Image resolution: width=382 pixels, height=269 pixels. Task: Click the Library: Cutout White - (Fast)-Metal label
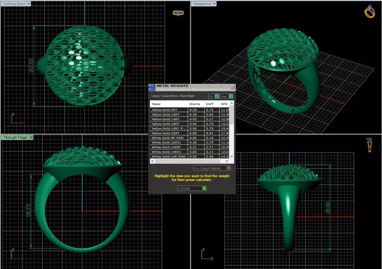point(172,96)
